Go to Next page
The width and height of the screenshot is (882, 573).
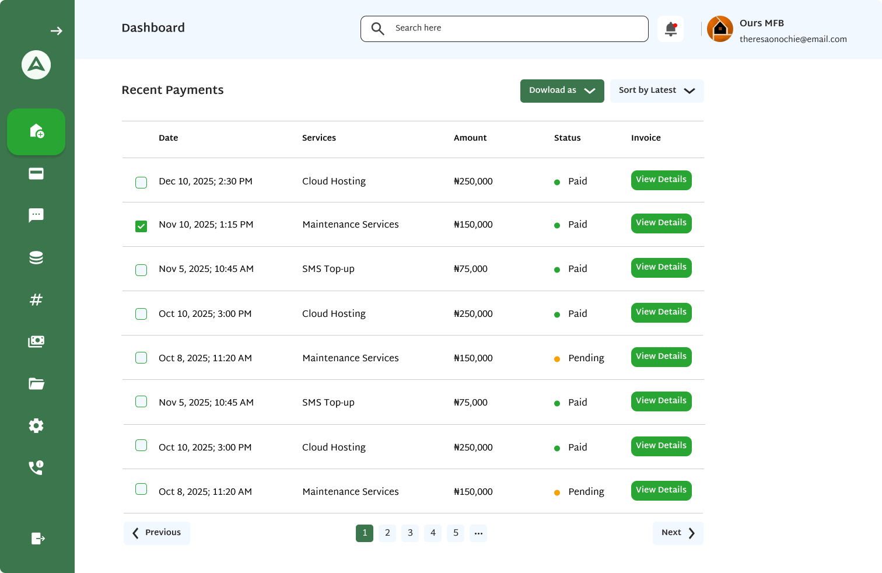pos(678,533)
